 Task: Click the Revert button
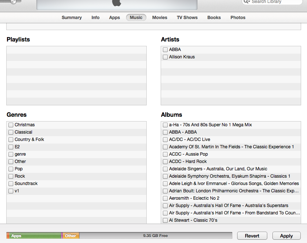tap(252, 236)
